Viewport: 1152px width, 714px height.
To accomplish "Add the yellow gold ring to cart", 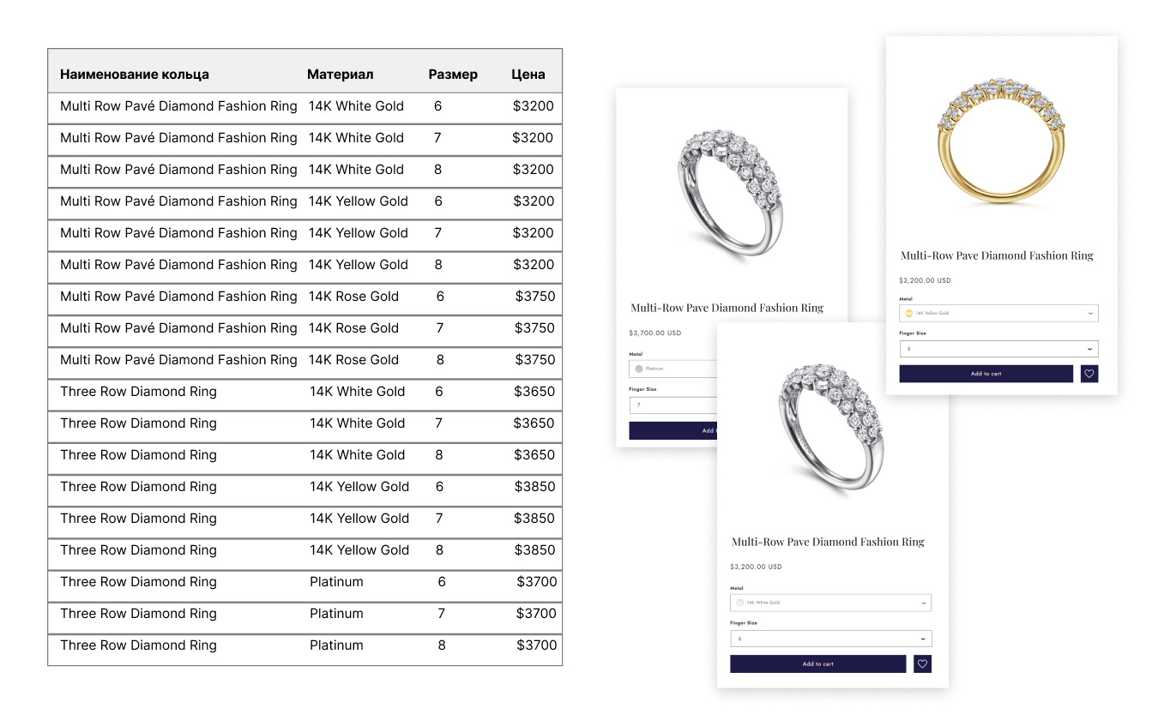I will pyautogui.click(x=986, y=374).
